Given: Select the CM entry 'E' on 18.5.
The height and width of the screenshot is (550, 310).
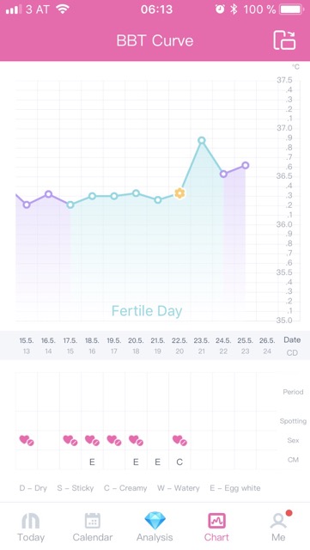Looking at the screenshot, I should 92,462.
